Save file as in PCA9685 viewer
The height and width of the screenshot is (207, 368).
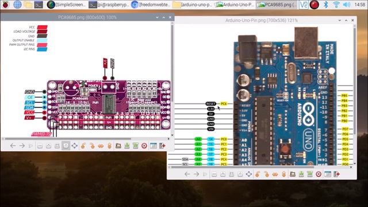136,145
